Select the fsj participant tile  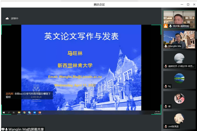179,80
